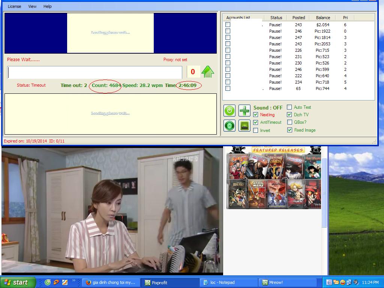Check the account row with balance $2.054
Screen dimensions: 384x288
[x=228, y=24]
